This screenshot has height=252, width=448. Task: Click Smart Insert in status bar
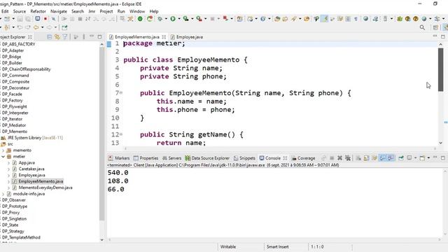pyautogui.click(x=277, y=246)
